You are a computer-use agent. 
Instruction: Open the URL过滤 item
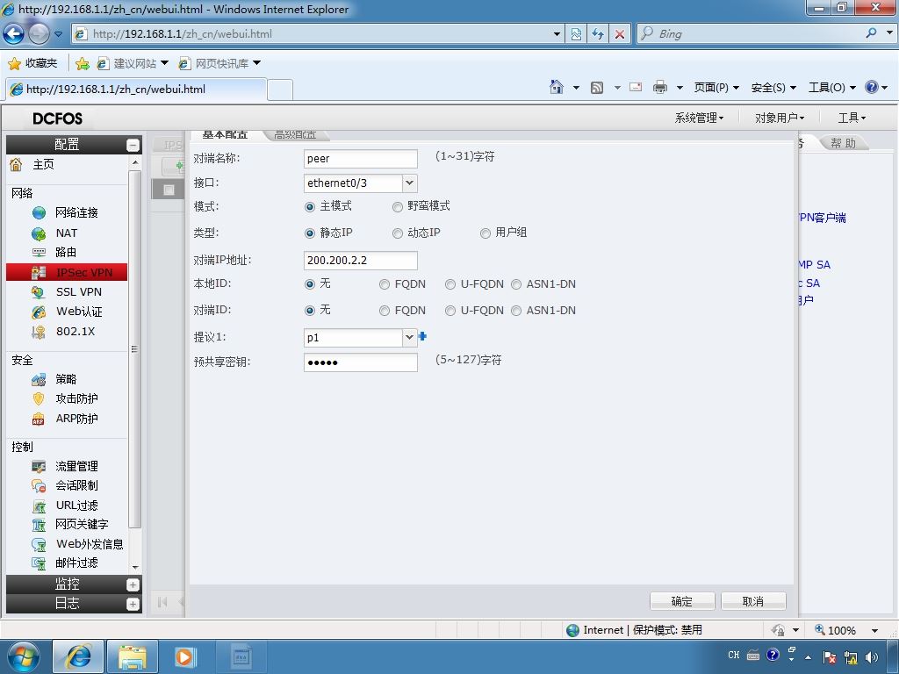point(76,505)
